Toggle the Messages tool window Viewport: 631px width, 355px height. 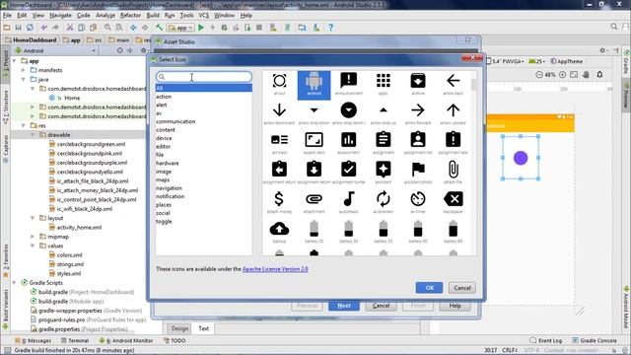[x=33, y=340]
